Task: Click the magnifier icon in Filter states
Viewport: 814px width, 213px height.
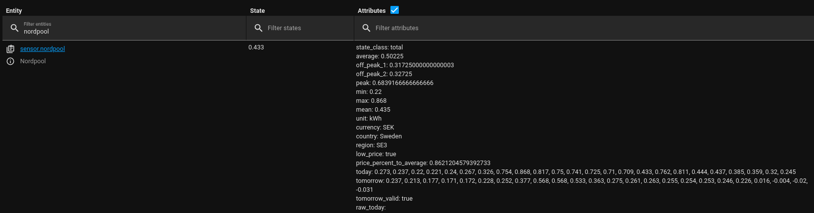Action: tap(258, 28)
